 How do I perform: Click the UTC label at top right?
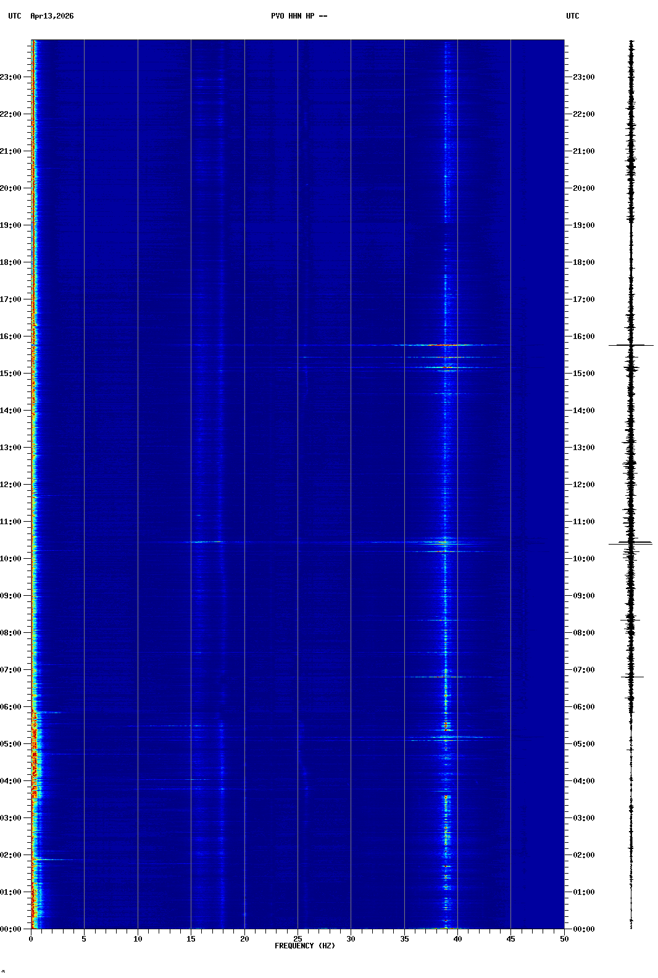pos(572,16)
